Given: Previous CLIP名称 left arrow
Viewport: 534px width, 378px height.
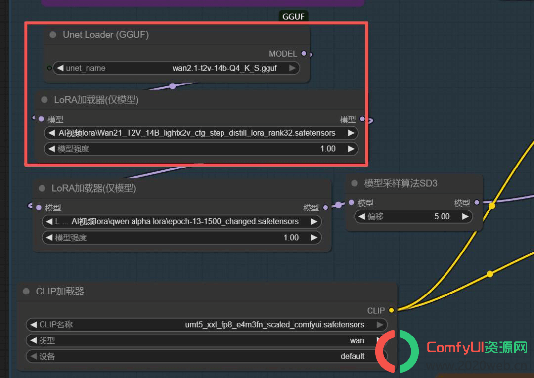Looking at the screenshot, I should 33,325.
